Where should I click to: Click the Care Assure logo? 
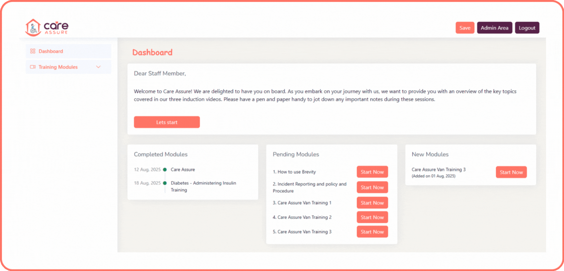[47, 28]
